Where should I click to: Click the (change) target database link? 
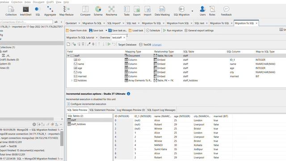pos(157,45)
